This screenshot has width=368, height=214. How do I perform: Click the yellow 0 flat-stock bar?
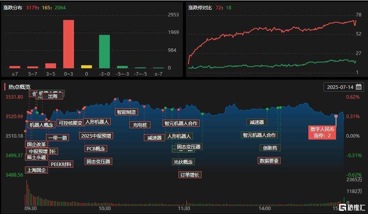[x=87, y=67]
